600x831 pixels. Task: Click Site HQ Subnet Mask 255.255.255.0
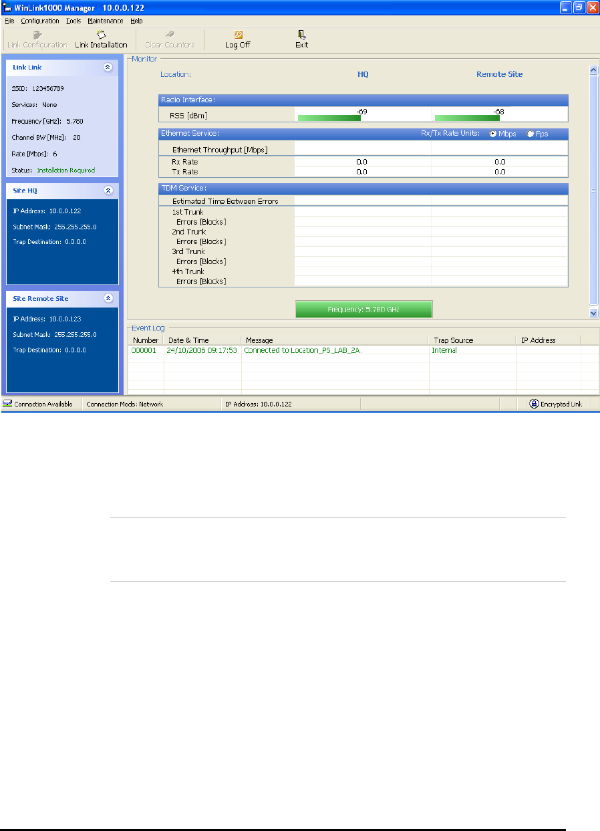click(55, 227)
